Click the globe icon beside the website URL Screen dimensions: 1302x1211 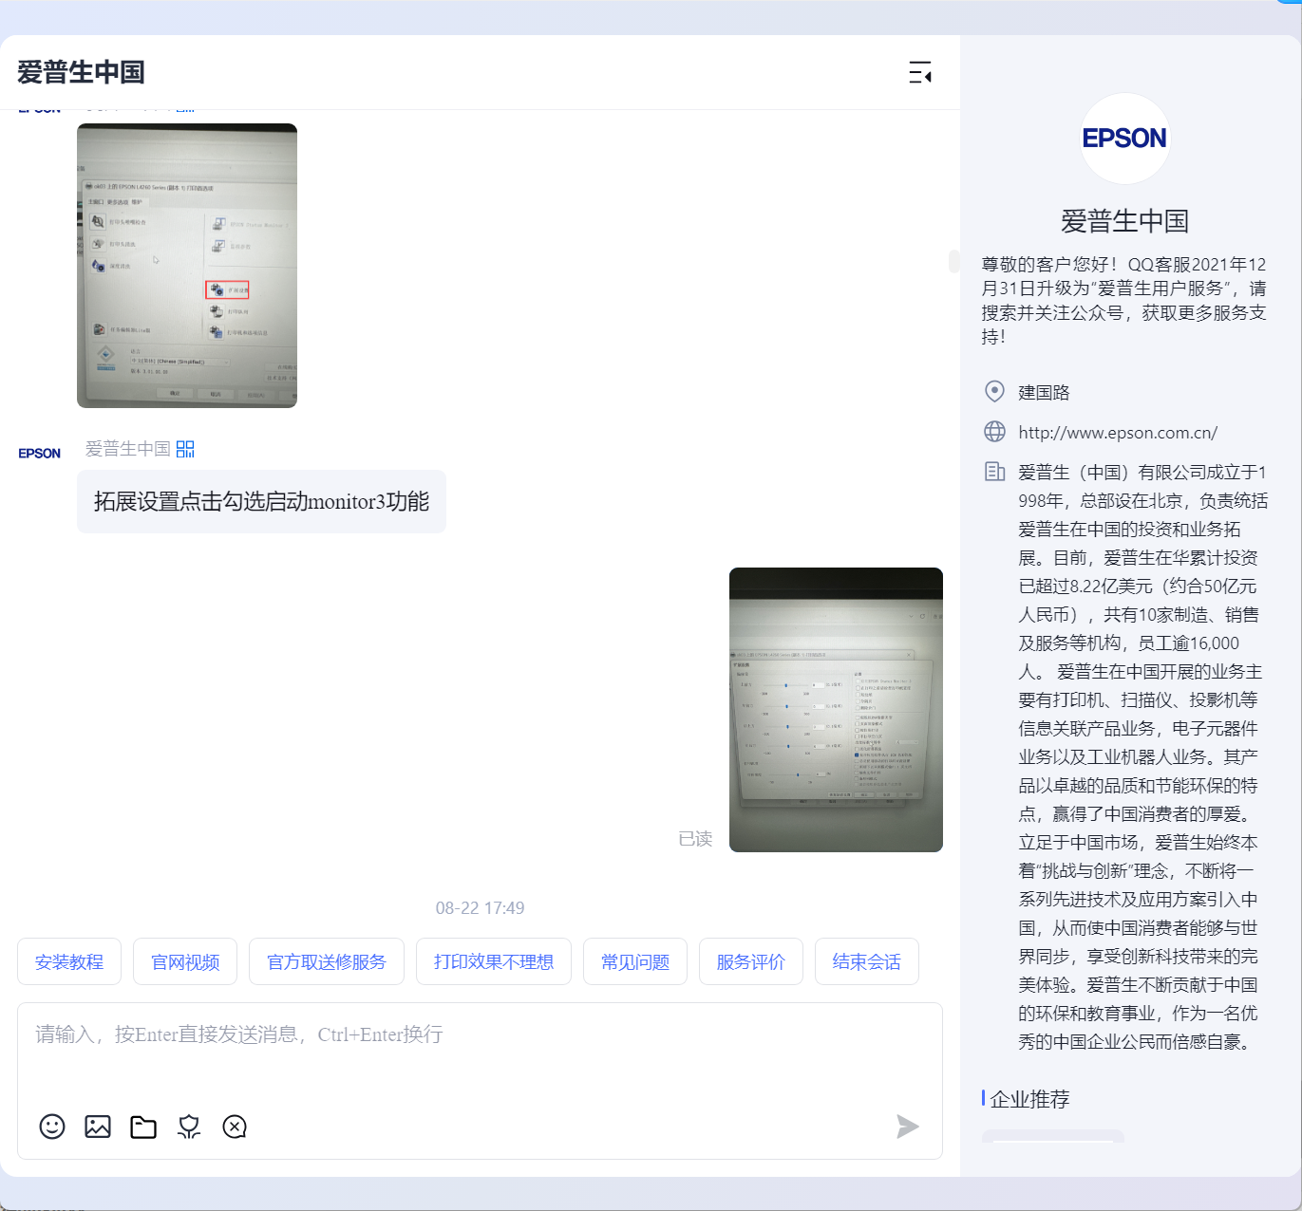pyautogui.click(x=994, y=432)
